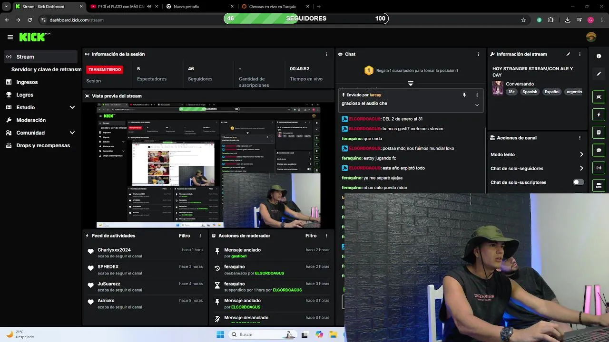609x342 pixels.
Task: Open File Explorer from taskbar
Action: 334,334
